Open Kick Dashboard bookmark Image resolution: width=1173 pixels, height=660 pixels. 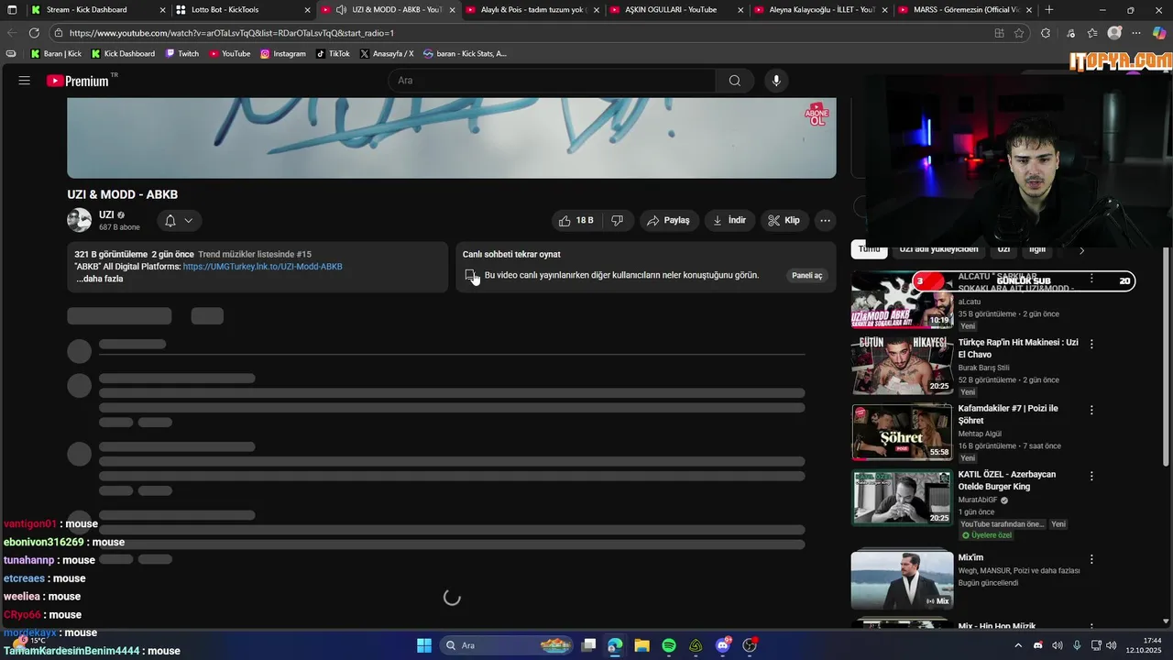[123, 54]
